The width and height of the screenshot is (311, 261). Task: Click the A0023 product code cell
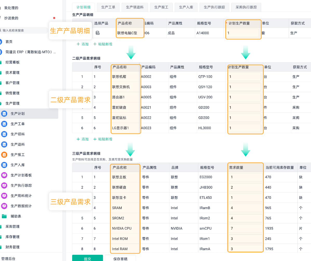tap(146, 128)
